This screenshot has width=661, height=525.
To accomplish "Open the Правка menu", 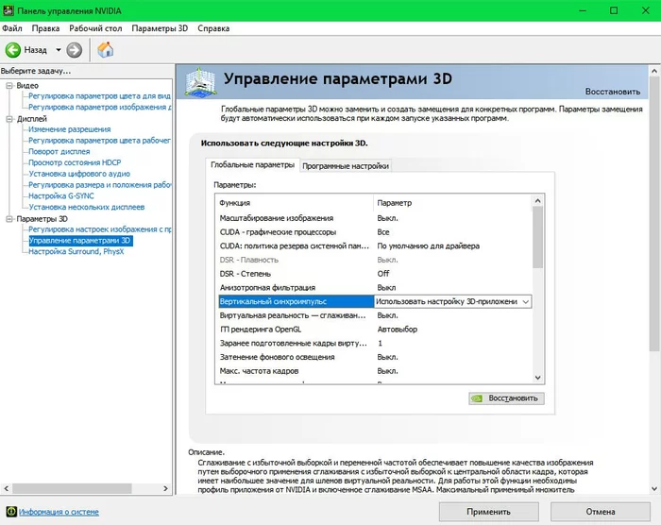I will (45, 28).
